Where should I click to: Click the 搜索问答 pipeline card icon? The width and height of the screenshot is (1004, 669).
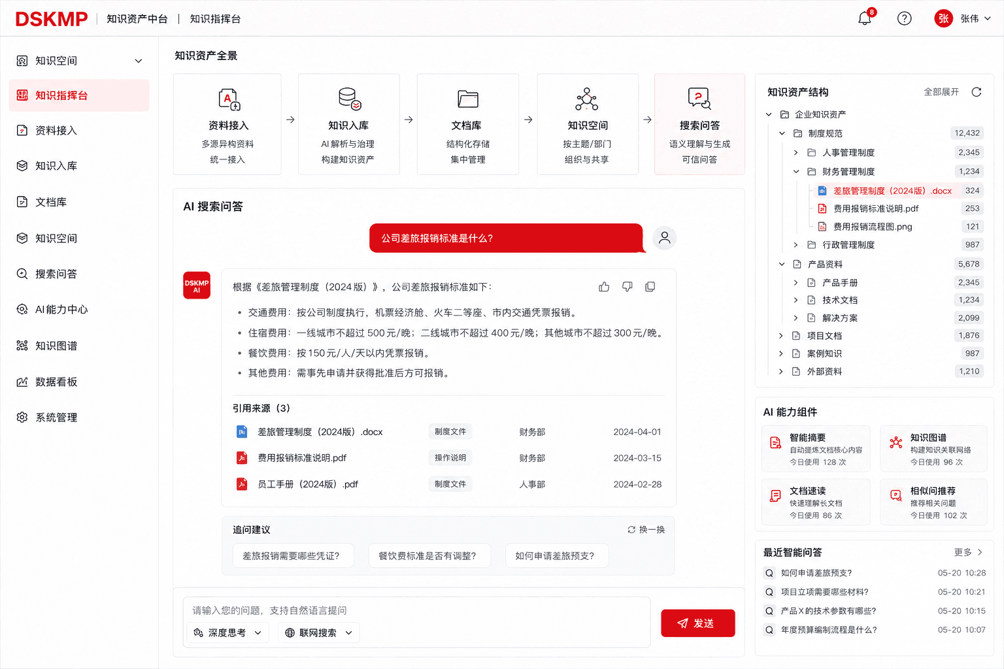(699, 99)
